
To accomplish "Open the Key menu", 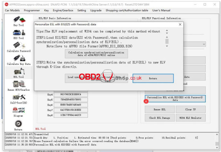I will (x=46, y=10).
